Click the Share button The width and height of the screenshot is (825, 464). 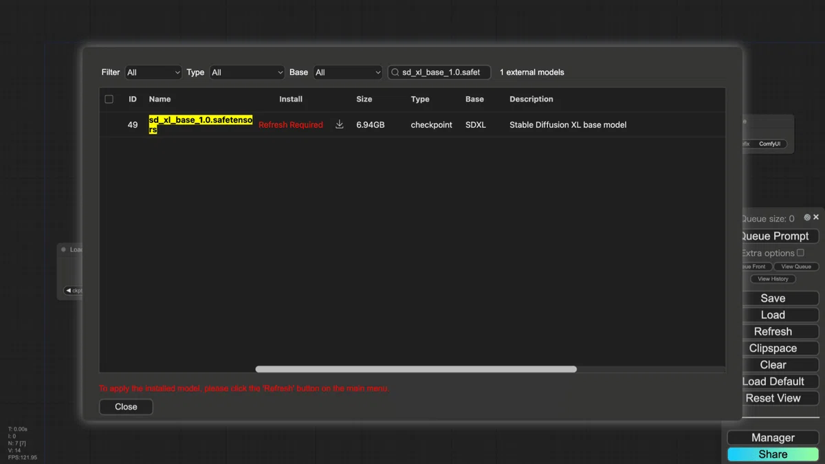coord(773,454)
